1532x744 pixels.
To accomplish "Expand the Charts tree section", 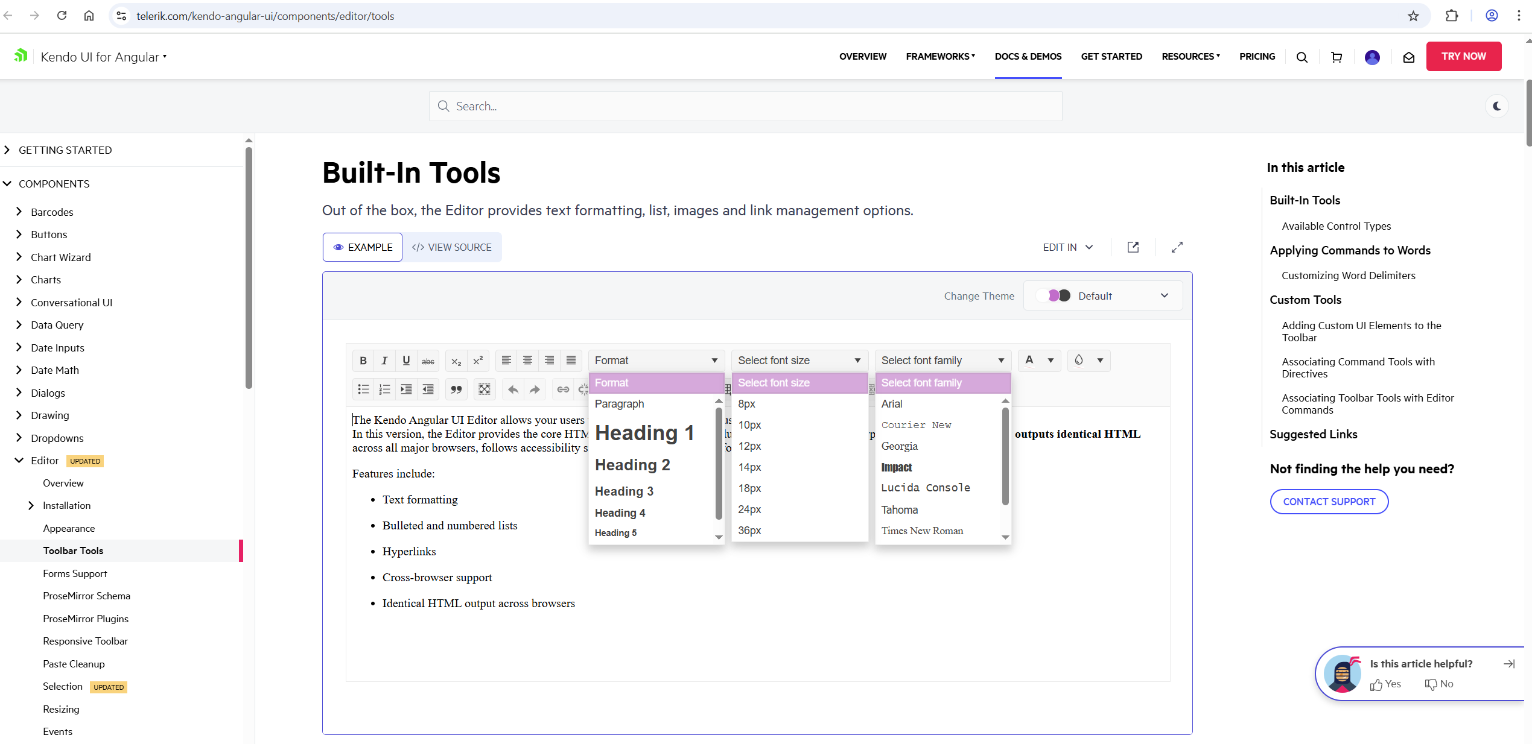I will pos(19,280).
